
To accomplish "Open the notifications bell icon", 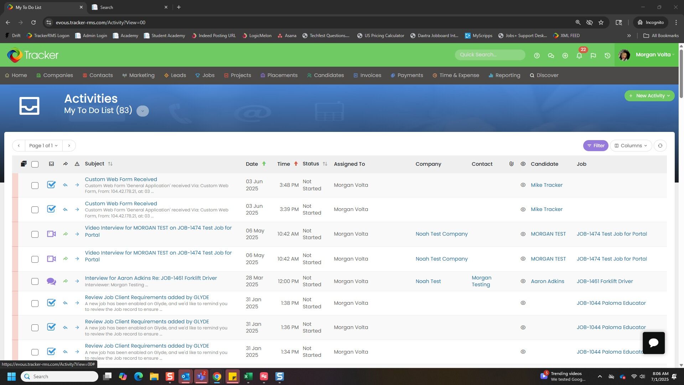I will (579, 56).
